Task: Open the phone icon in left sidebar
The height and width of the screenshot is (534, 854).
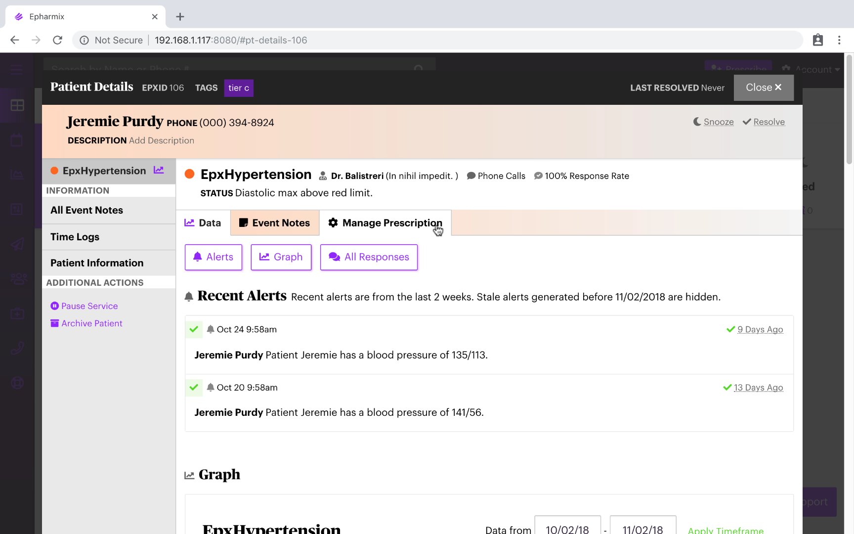Action: 17,348
